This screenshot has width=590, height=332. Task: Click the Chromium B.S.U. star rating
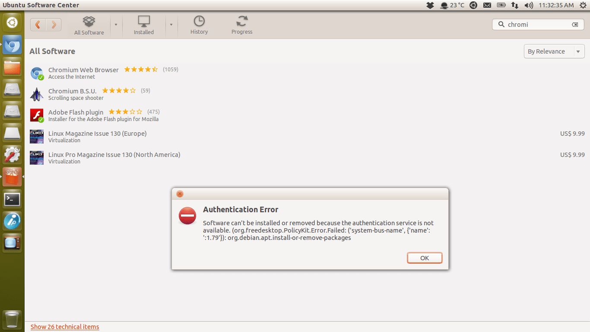119,90
